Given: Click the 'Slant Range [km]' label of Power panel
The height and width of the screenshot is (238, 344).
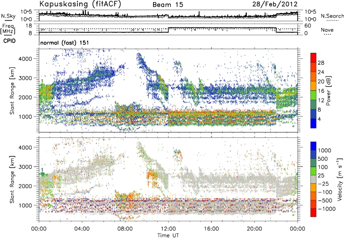Looking at the screenshot, I should (12, 91).
